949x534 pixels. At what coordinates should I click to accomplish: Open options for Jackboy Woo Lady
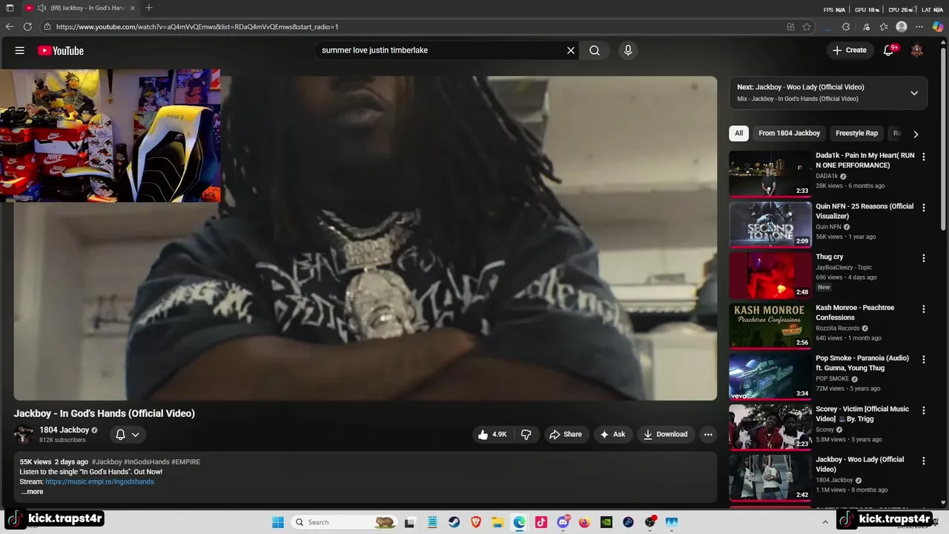click(x=924, y=461)
